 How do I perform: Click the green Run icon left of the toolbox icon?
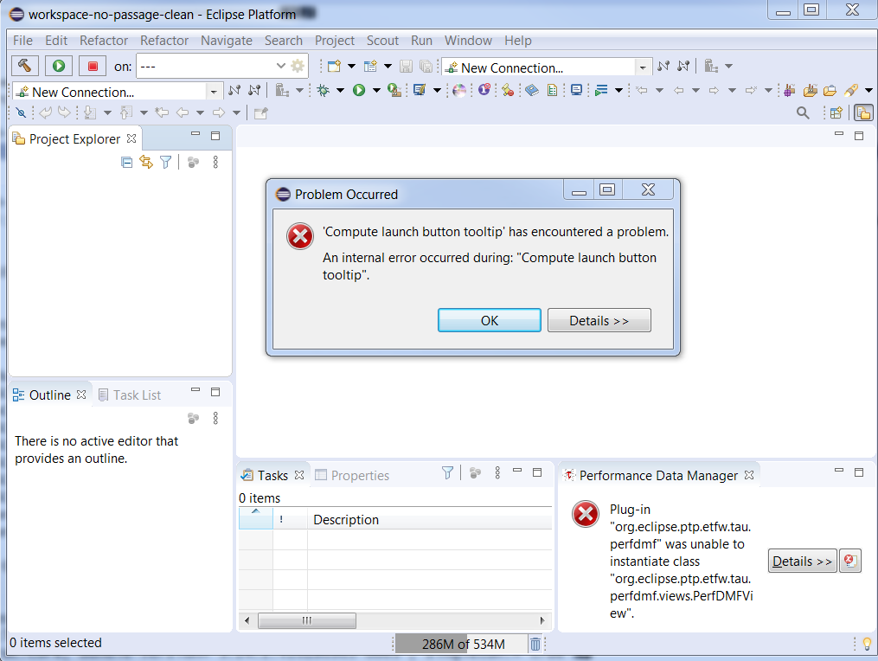point(359,90)
